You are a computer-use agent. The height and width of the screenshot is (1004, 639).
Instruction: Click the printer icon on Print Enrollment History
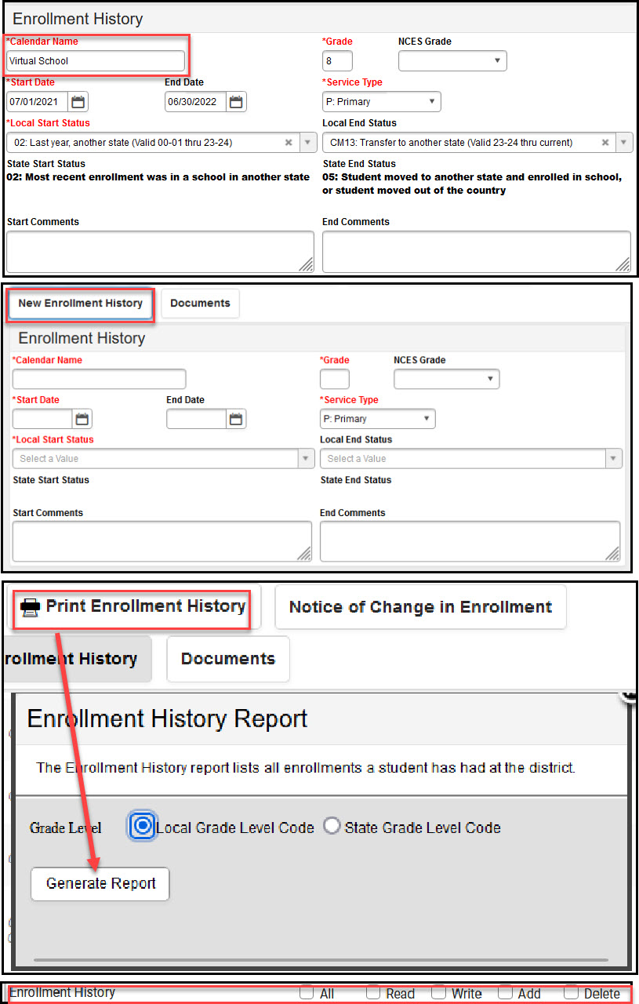coord(30,607)
